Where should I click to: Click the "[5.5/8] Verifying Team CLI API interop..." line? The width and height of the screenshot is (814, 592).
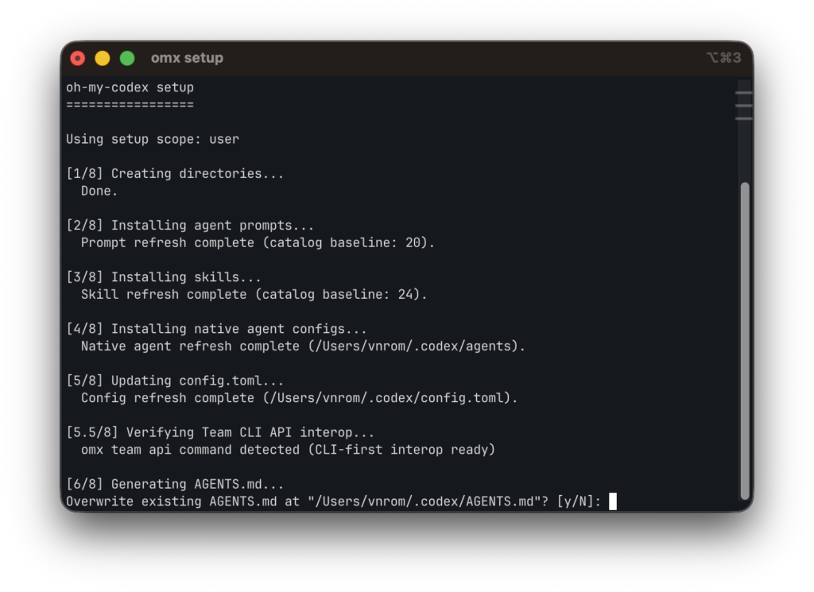220,432
